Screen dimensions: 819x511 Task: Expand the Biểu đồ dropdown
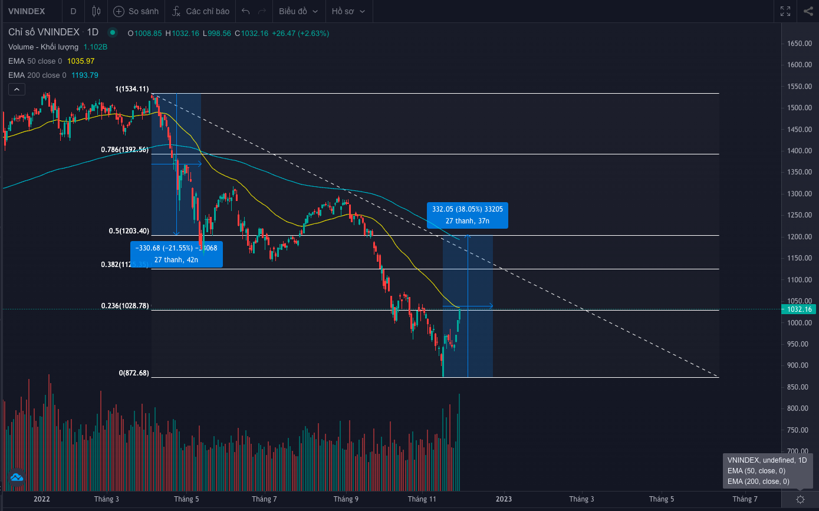pos(298,11)
